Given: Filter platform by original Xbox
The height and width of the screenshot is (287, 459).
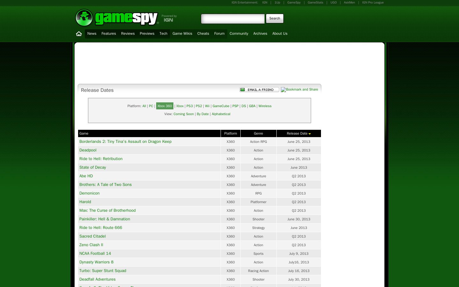Looking at the screenshot, I should (x=180, y=106).
